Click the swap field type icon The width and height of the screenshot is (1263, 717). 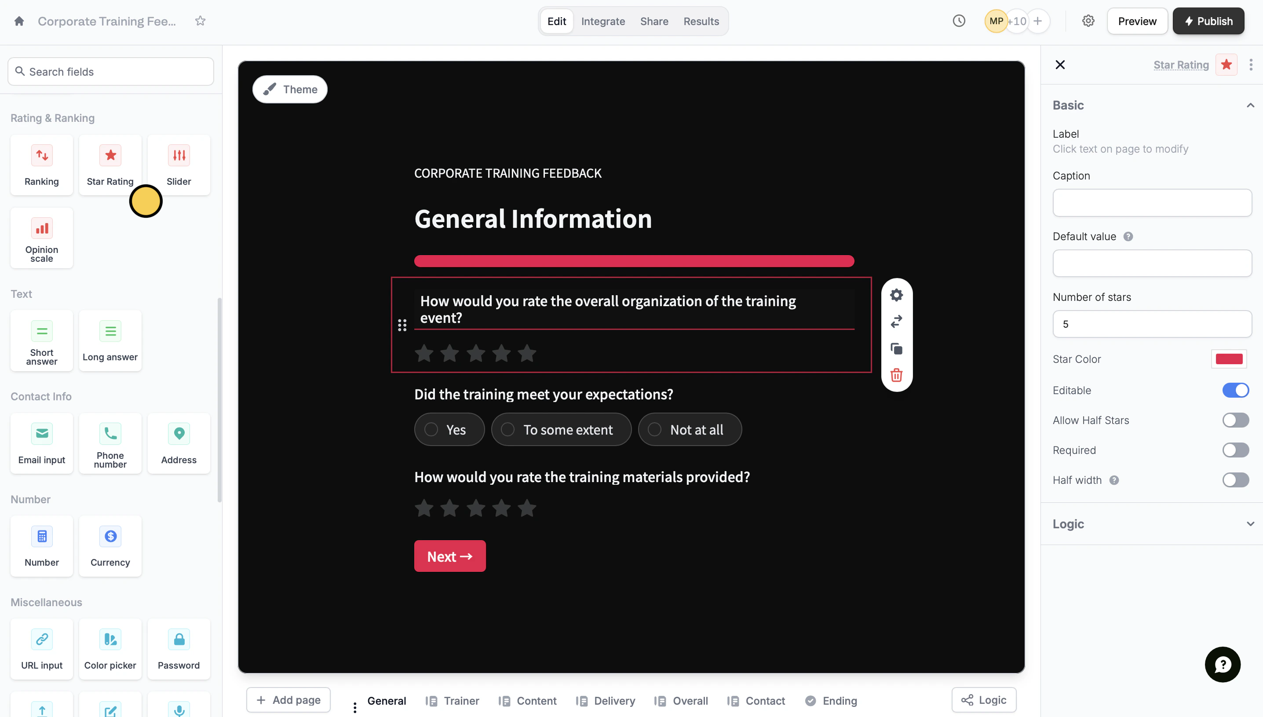(896, 322)
